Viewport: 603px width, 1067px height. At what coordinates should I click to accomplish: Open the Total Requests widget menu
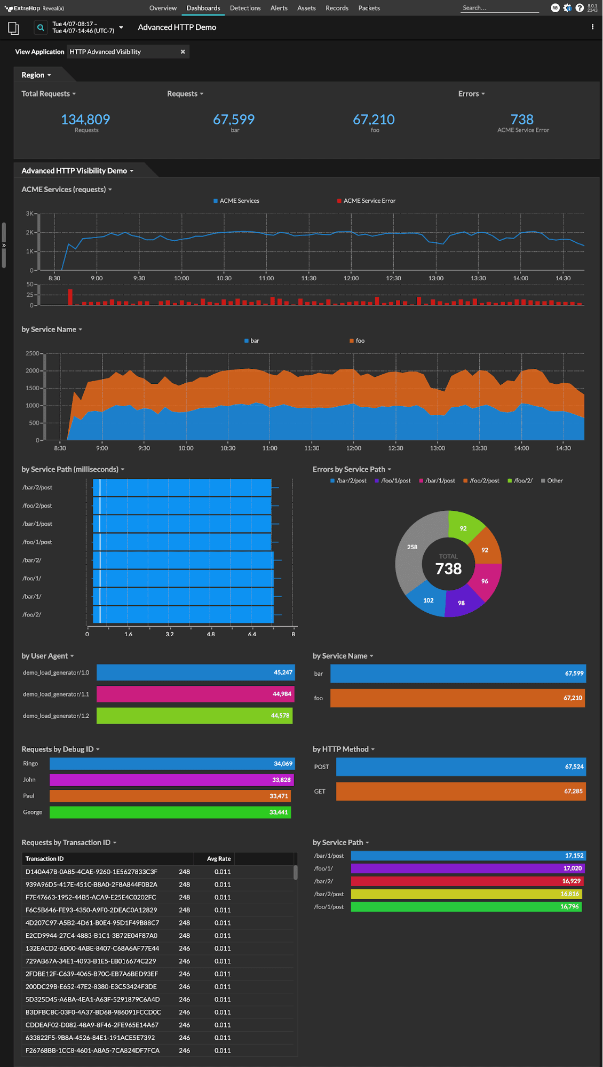(x=49, y=94)
